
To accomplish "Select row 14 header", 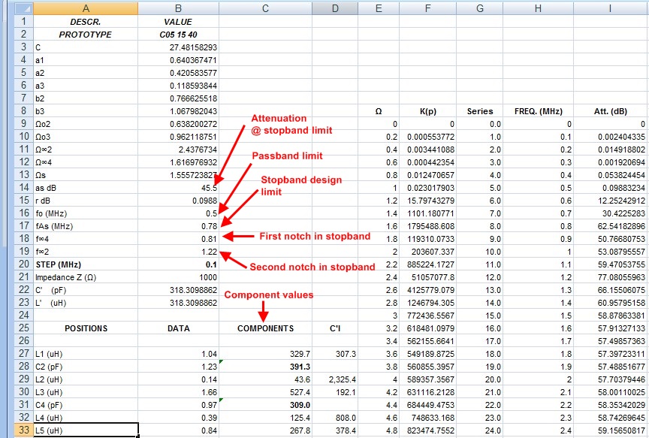I will (24, 188).
